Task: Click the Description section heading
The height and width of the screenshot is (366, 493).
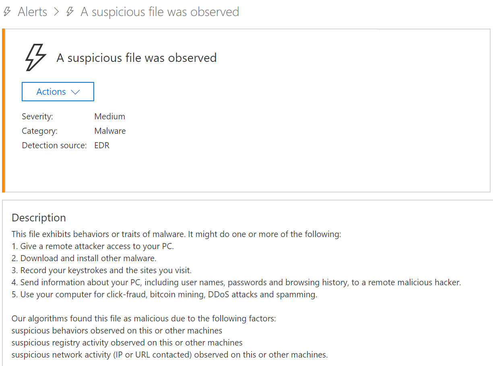Action: [39, 217]
